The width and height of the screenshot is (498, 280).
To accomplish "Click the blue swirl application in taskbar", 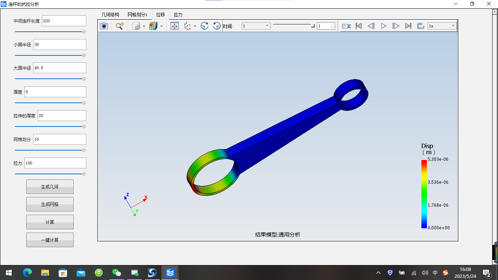I will click(152, 272).
